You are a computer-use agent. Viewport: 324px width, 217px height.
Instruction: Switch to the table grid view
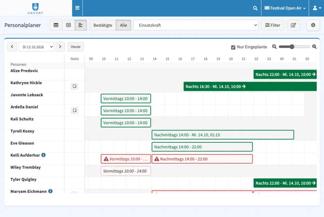(56, 25)
